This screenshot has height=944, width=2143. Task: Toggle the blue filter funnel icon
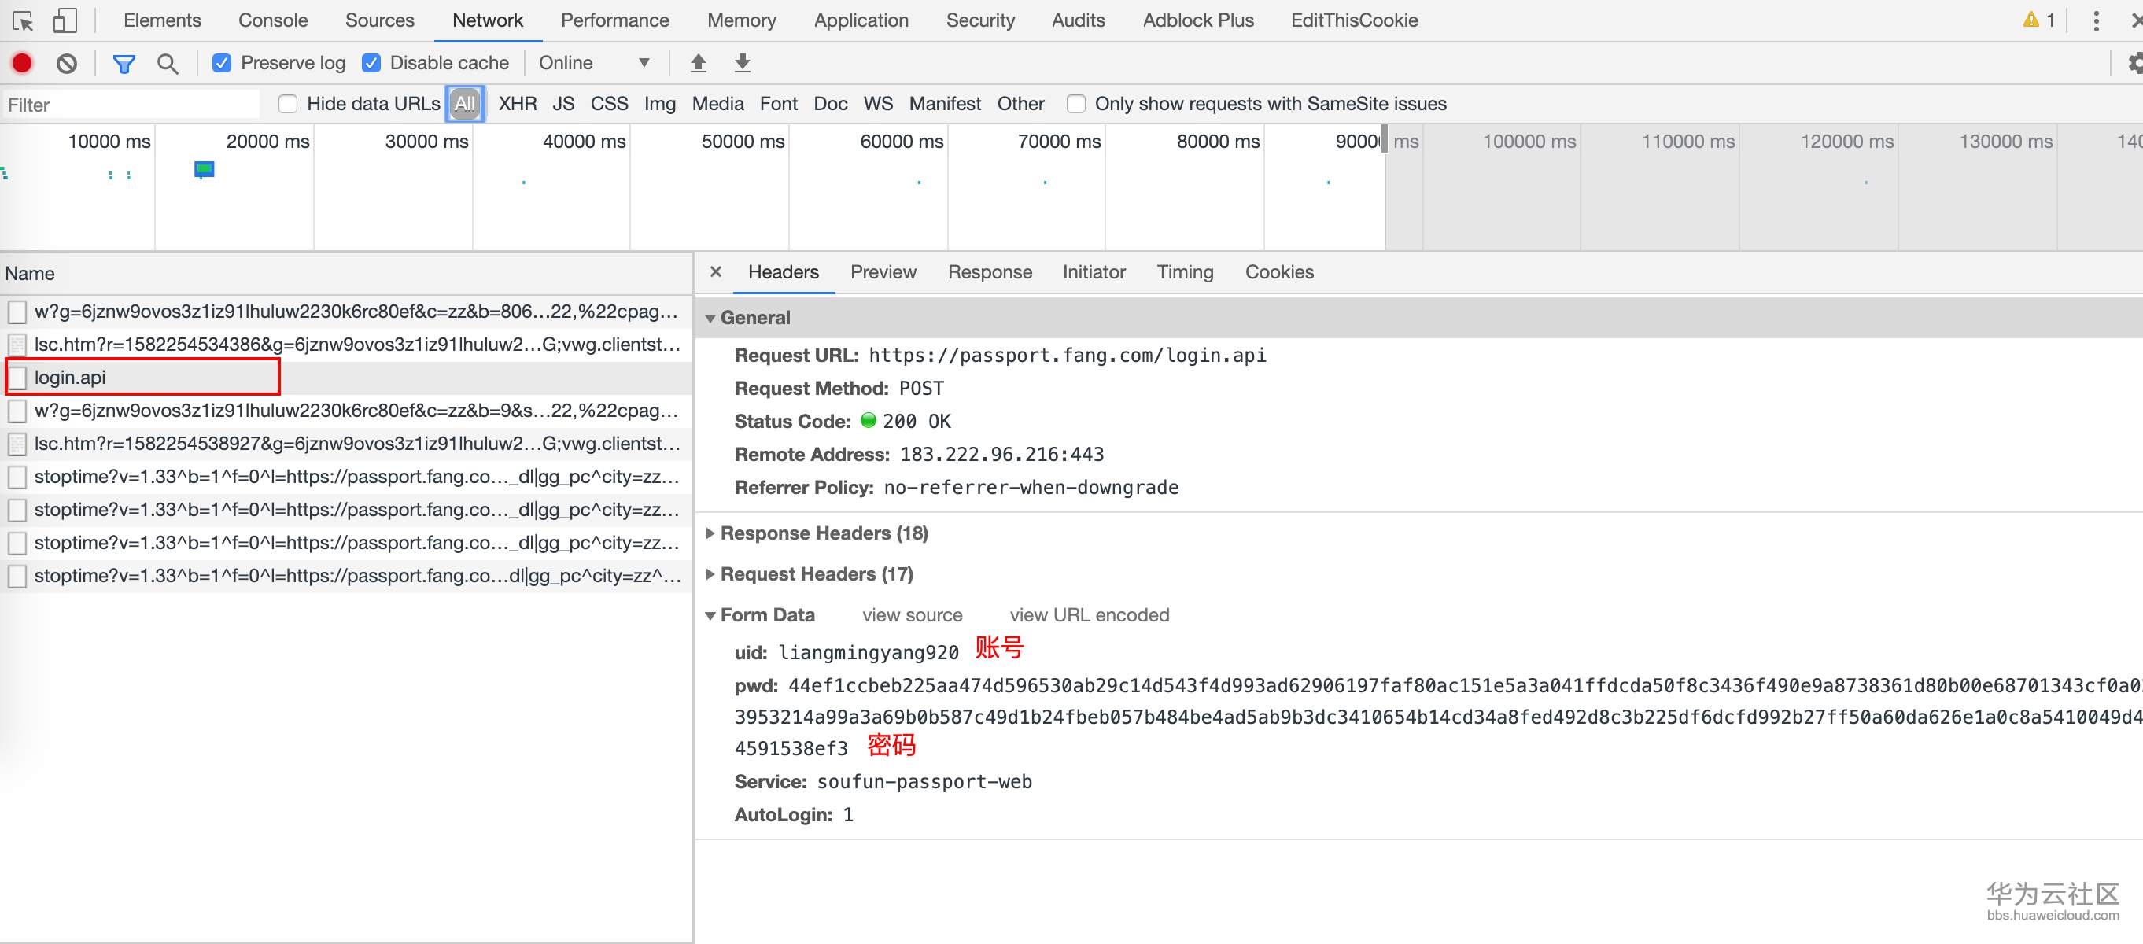coord(124,63)
